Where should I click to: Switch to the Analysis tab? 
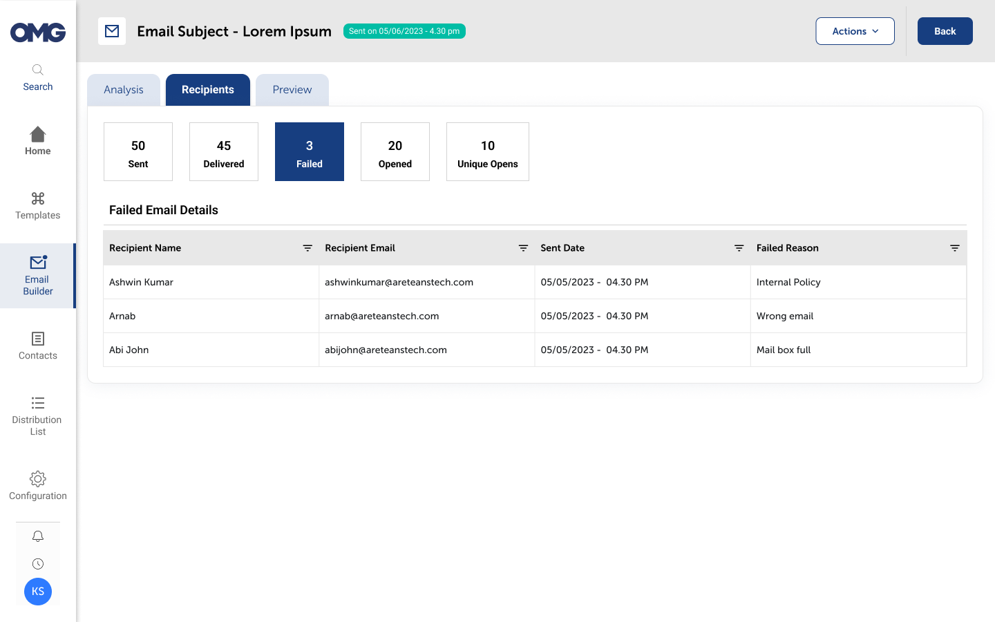(124, 90)
